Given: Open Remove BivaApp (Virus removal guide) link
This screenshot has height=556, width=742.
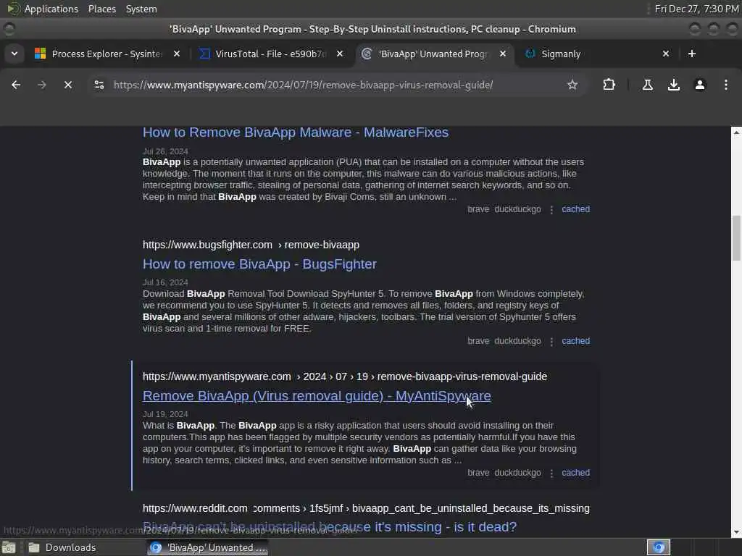Looking at the screenshot, I should tap(317, 396).
